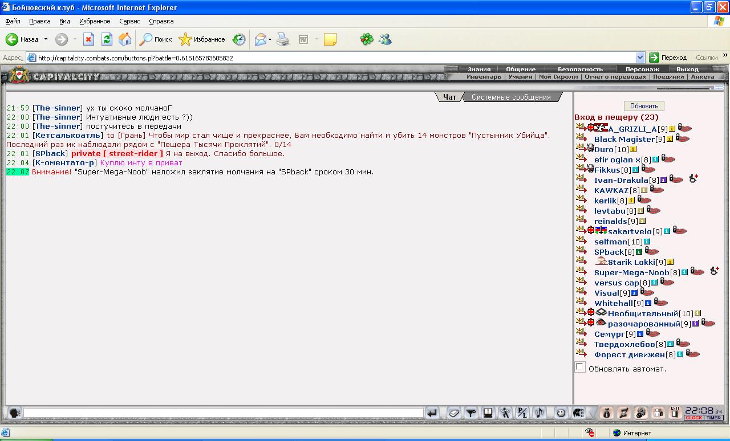
Task: Click the Обновить button
Action: pos(644,106)
